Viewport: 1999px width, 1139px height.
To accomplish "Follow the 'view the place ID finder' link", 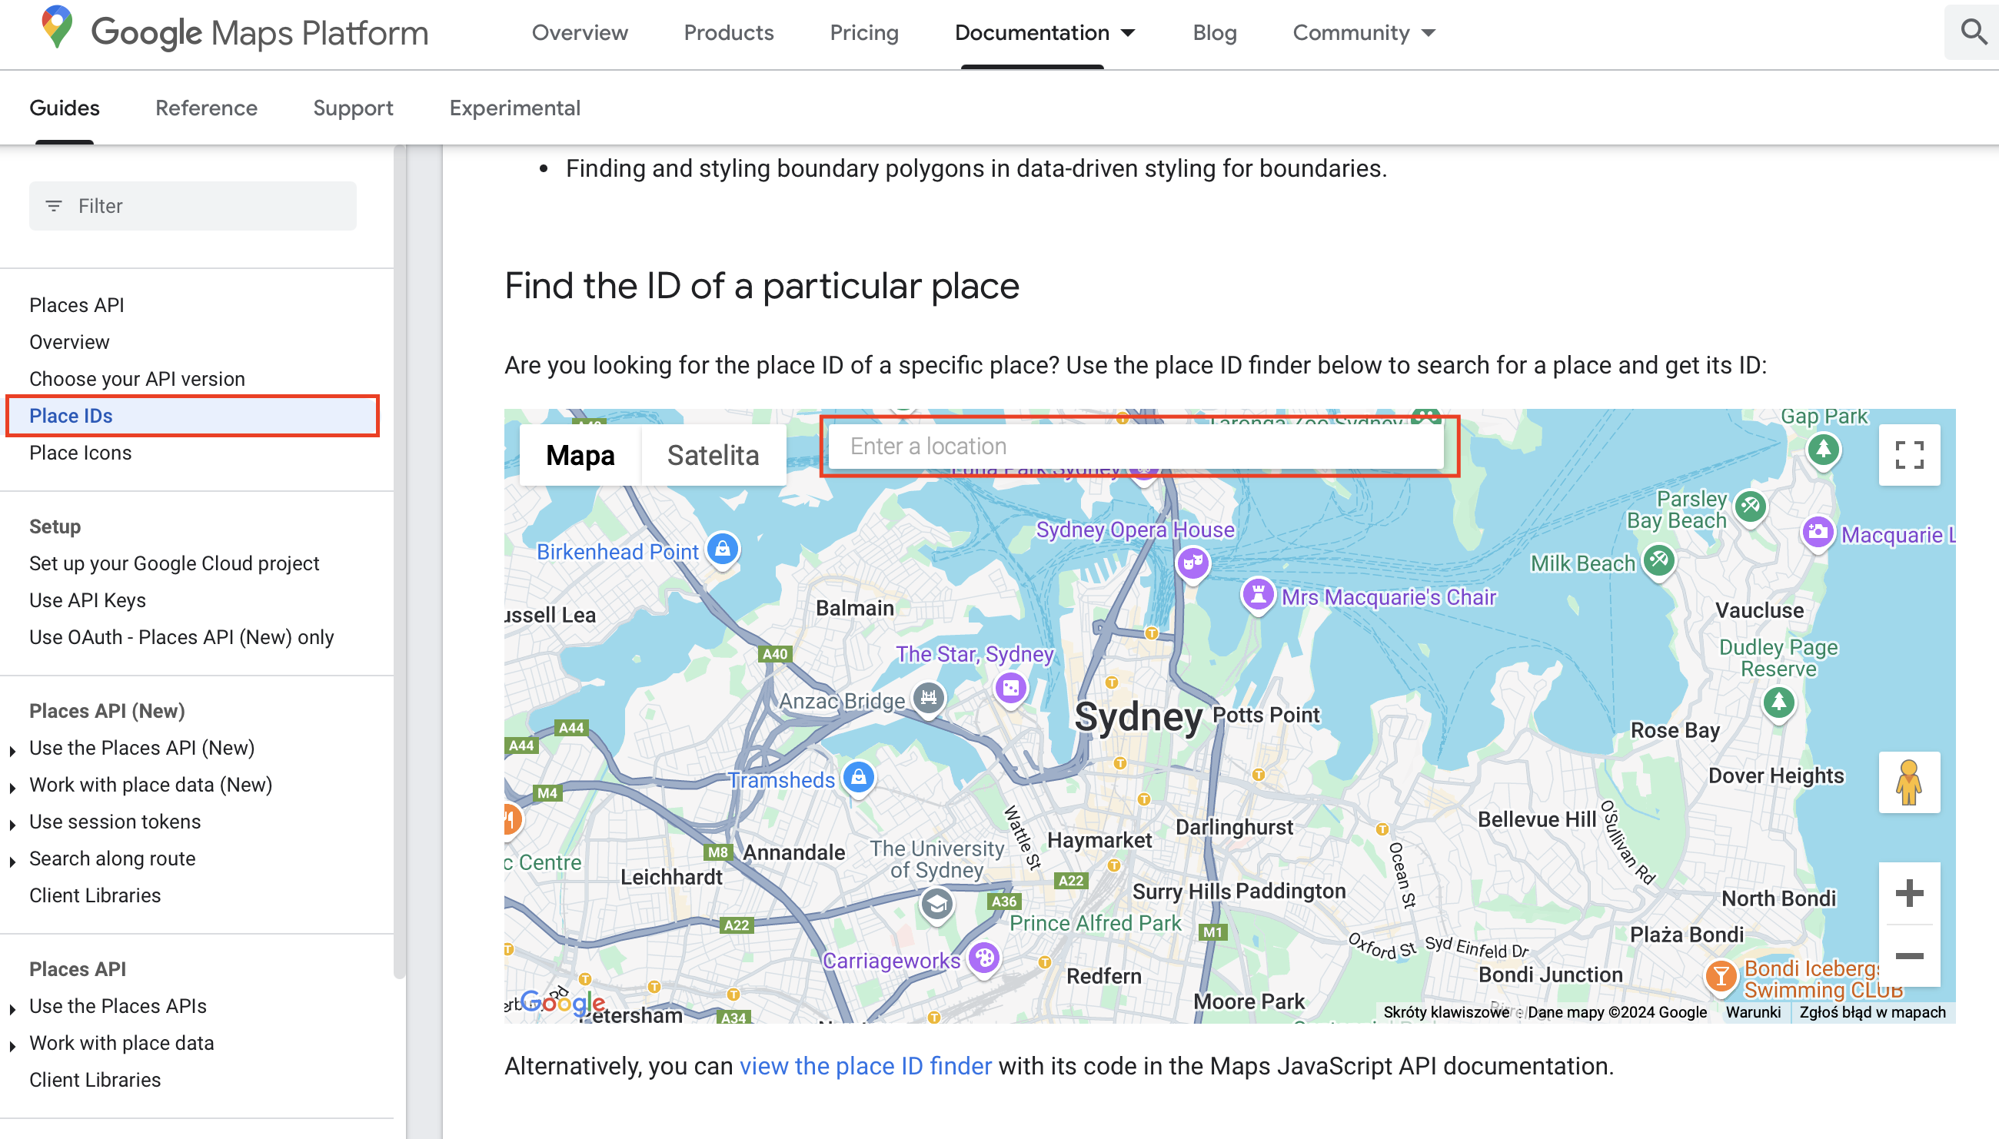I will 865,1066.
